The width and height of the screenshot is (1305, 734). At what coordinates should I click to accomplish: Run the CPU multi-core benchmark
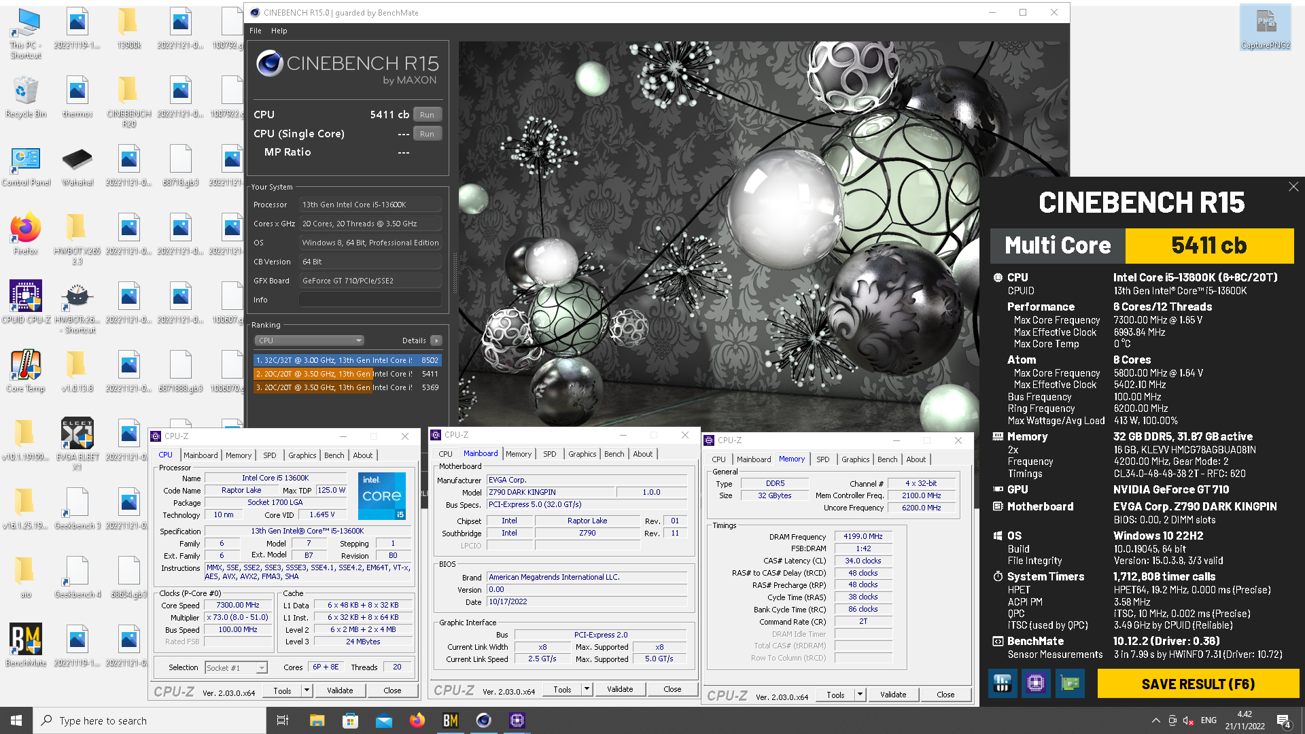click(427, 115)
